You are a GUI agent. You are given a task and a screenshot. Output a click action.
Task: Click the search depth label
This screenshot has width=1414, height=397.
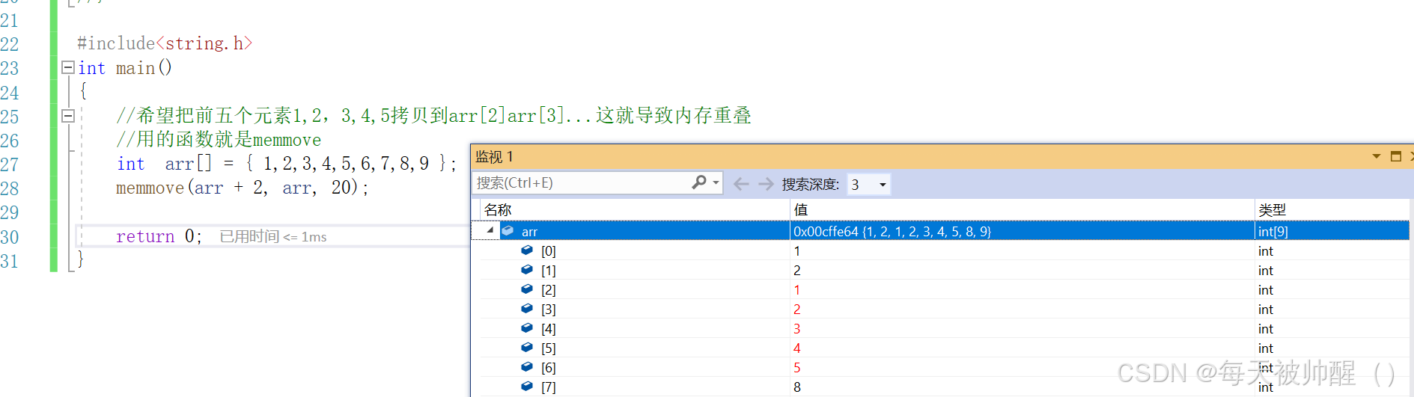pyautogui.click(x=811, y=185)
